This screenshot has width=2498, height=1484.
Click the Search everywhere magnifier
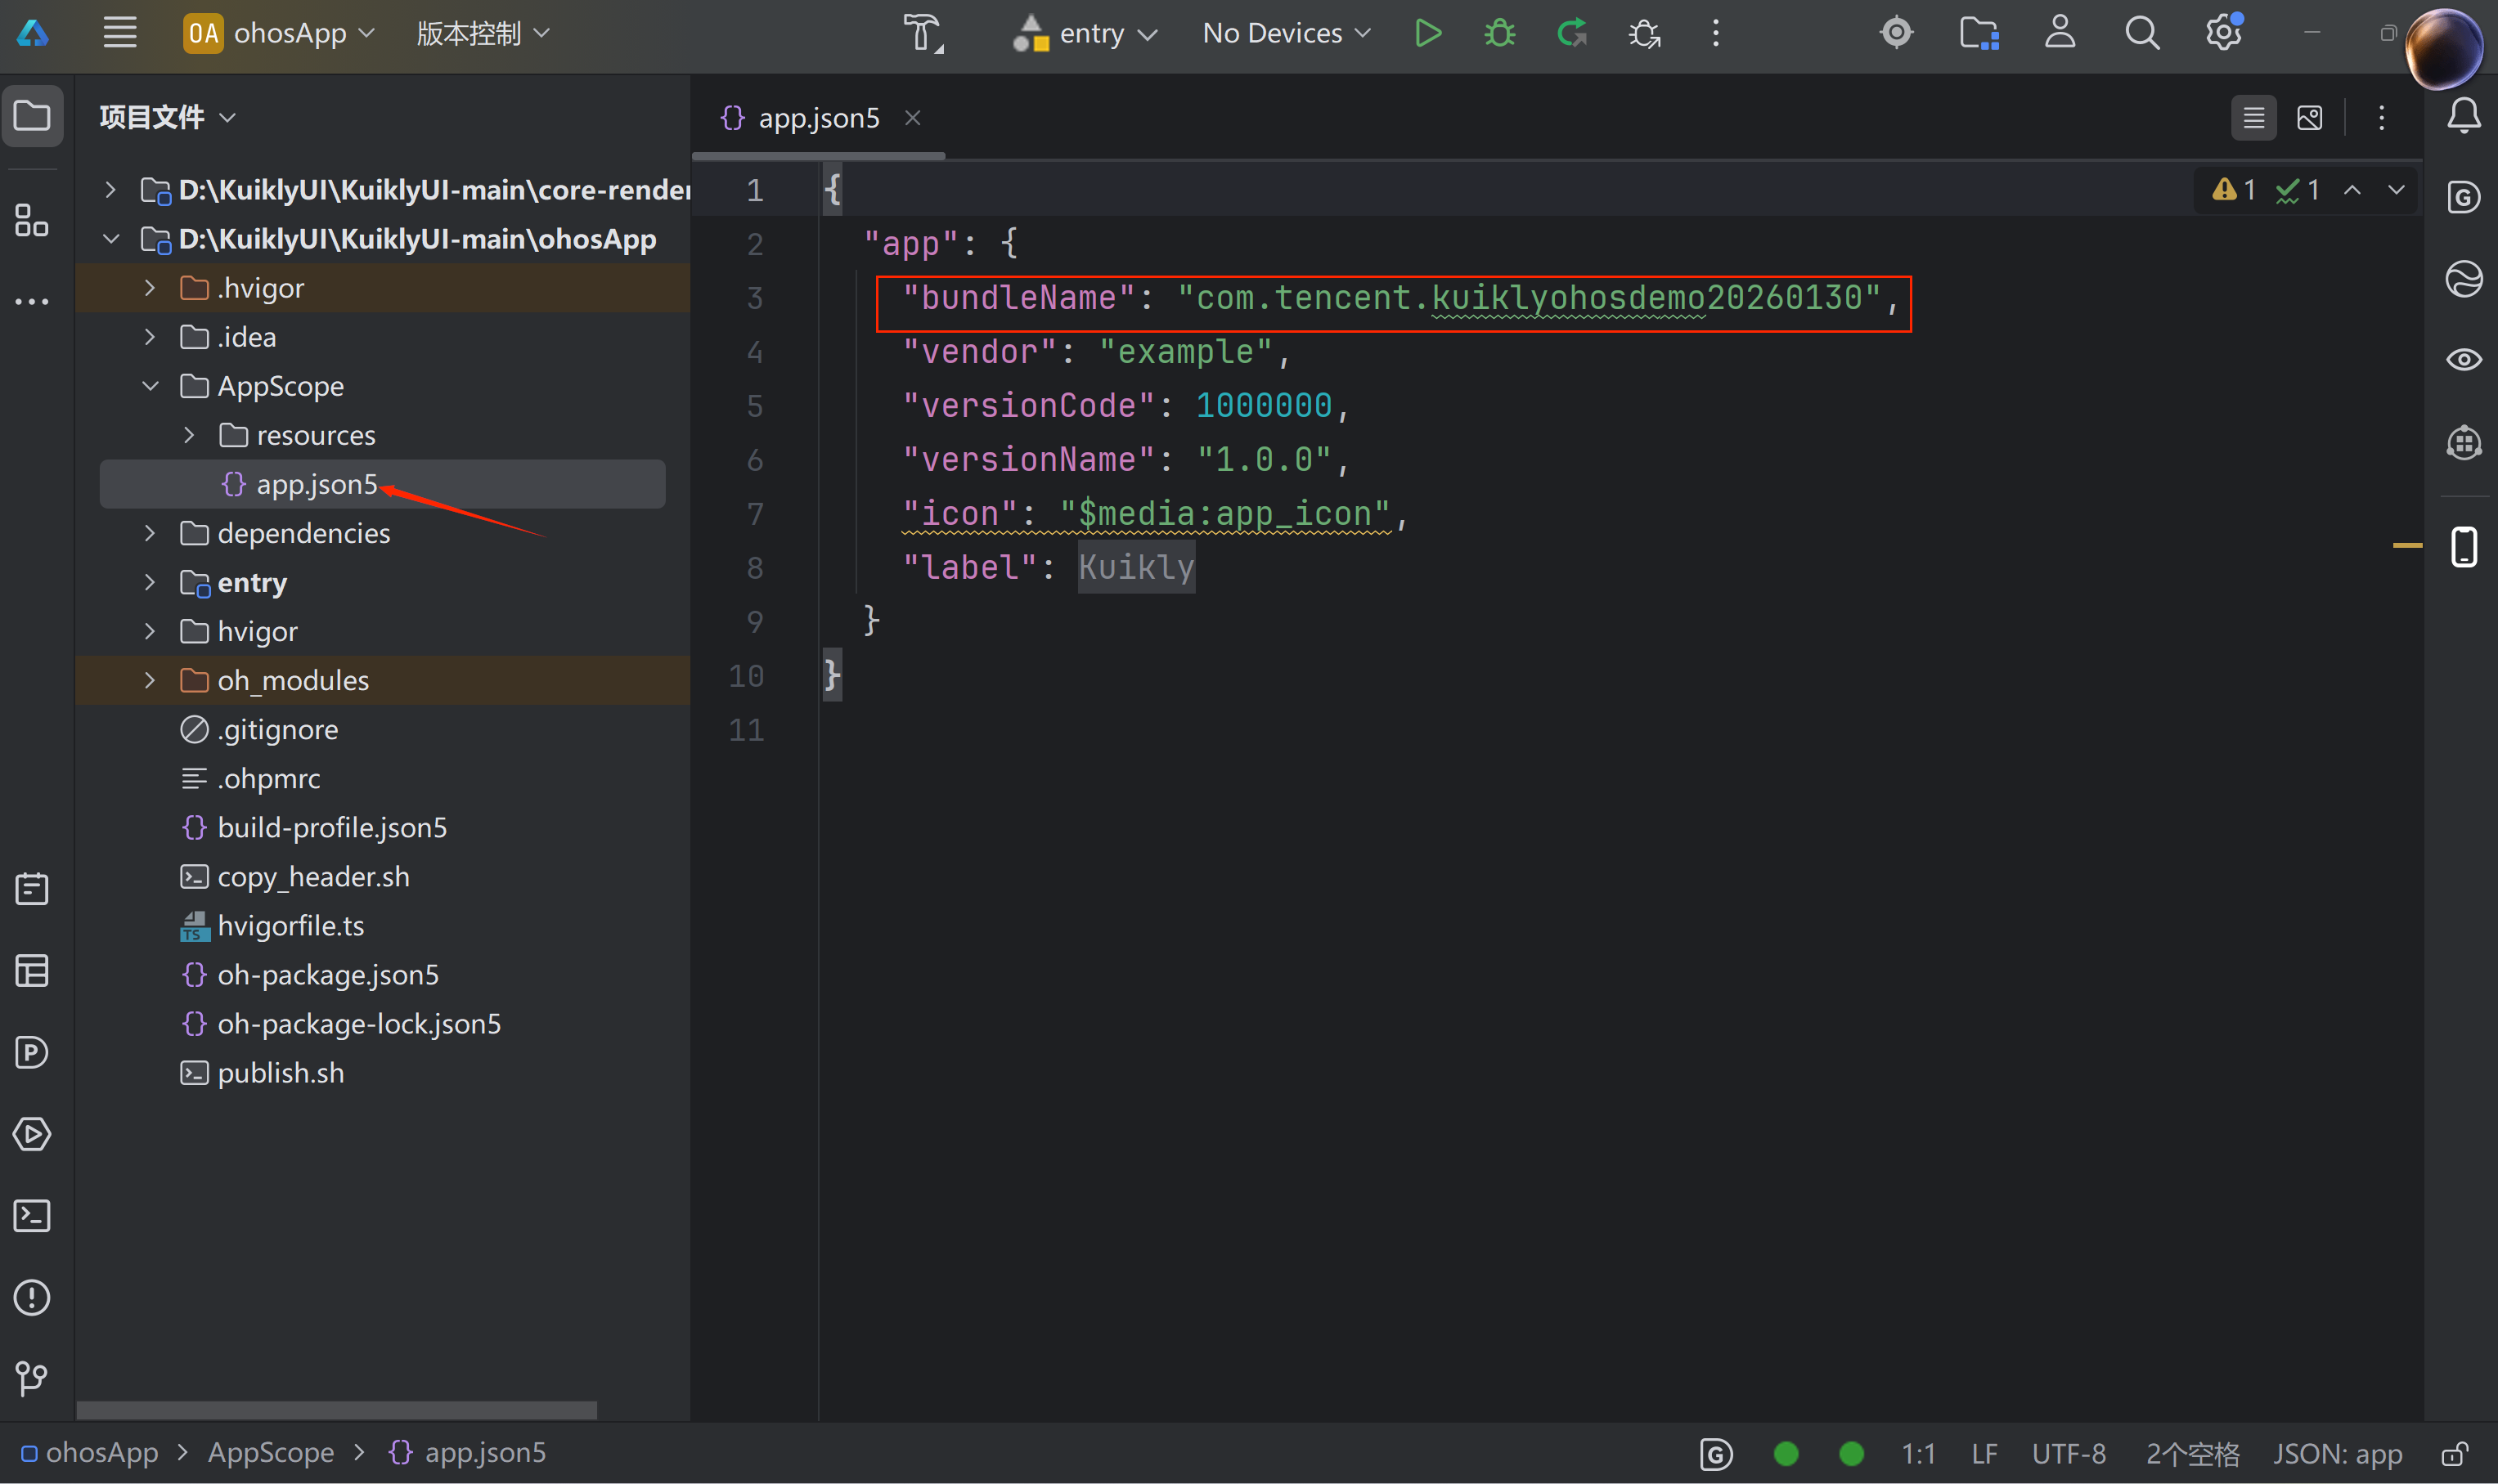2141,33
